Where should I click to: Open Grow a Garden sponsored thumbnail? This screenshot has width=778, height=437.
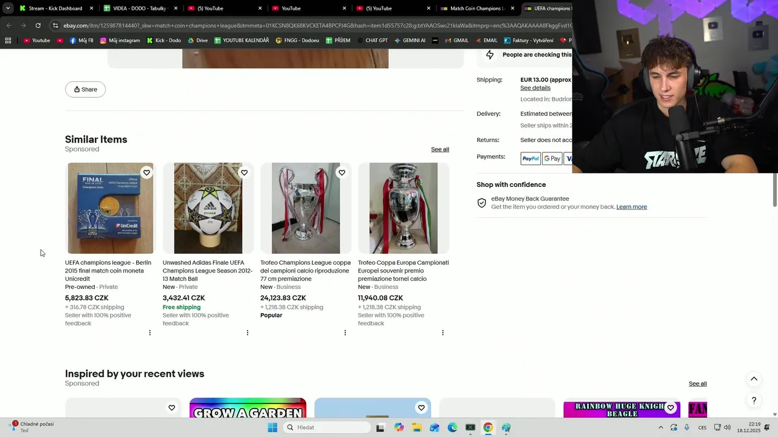(248, 408)
